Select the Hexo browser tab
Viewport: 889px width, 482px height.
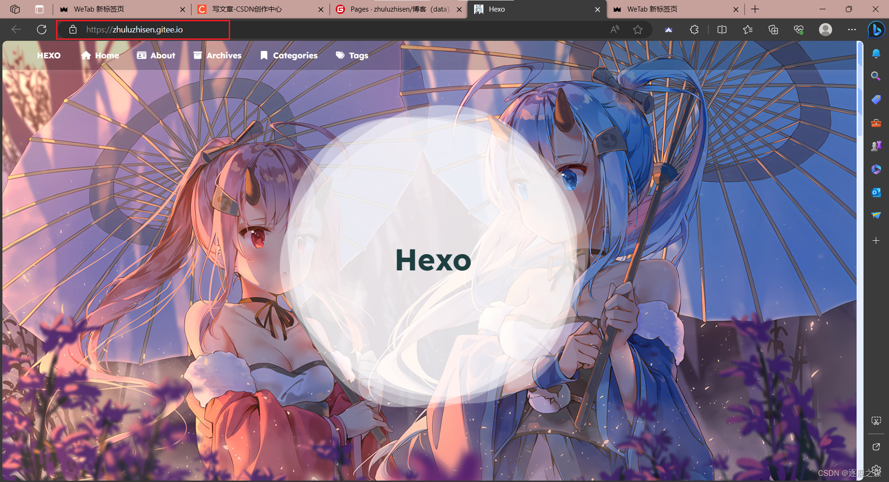click(x=537, y=9)
